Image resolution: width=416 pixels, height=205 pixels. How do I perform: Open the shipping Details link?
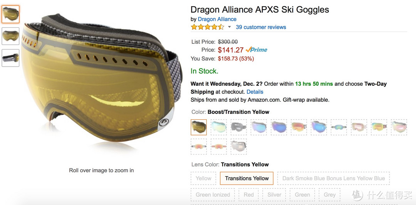255,92
